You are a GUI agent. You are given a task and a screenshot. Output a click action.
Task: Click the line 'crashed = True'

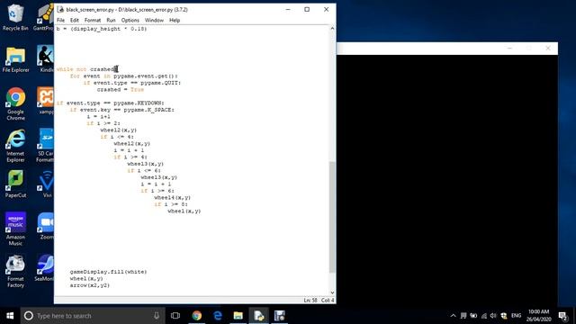tap(121, 90)
